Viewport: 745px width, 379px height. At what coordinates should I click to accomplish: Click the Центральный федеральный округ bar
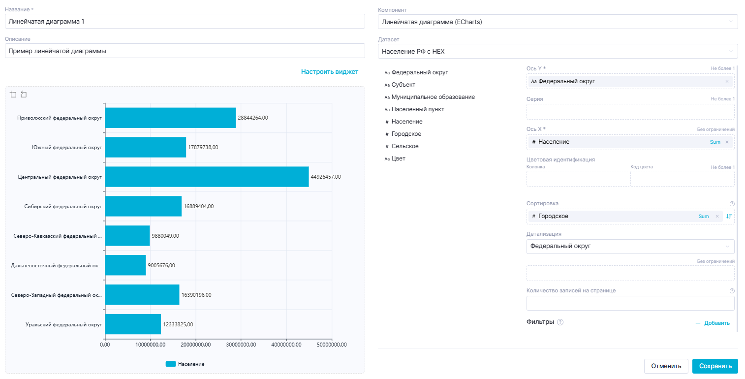coord(207,177)
